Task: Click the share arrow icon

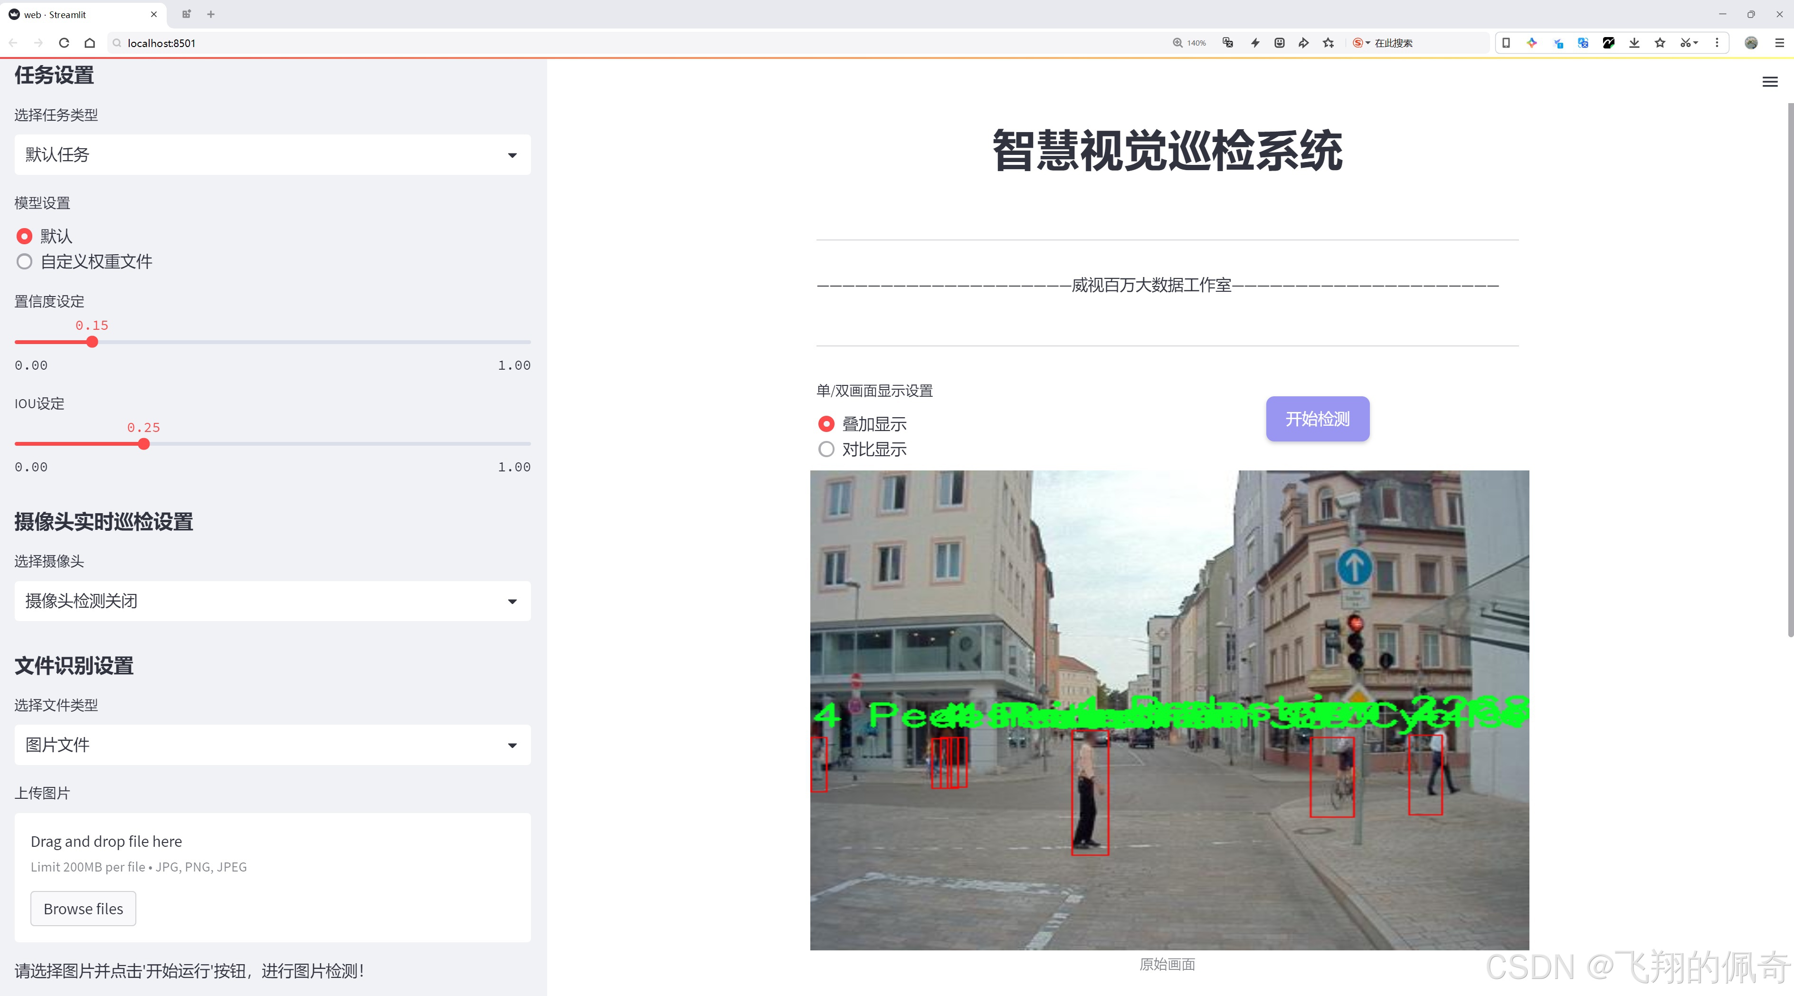Action: tap(1304, 42)
